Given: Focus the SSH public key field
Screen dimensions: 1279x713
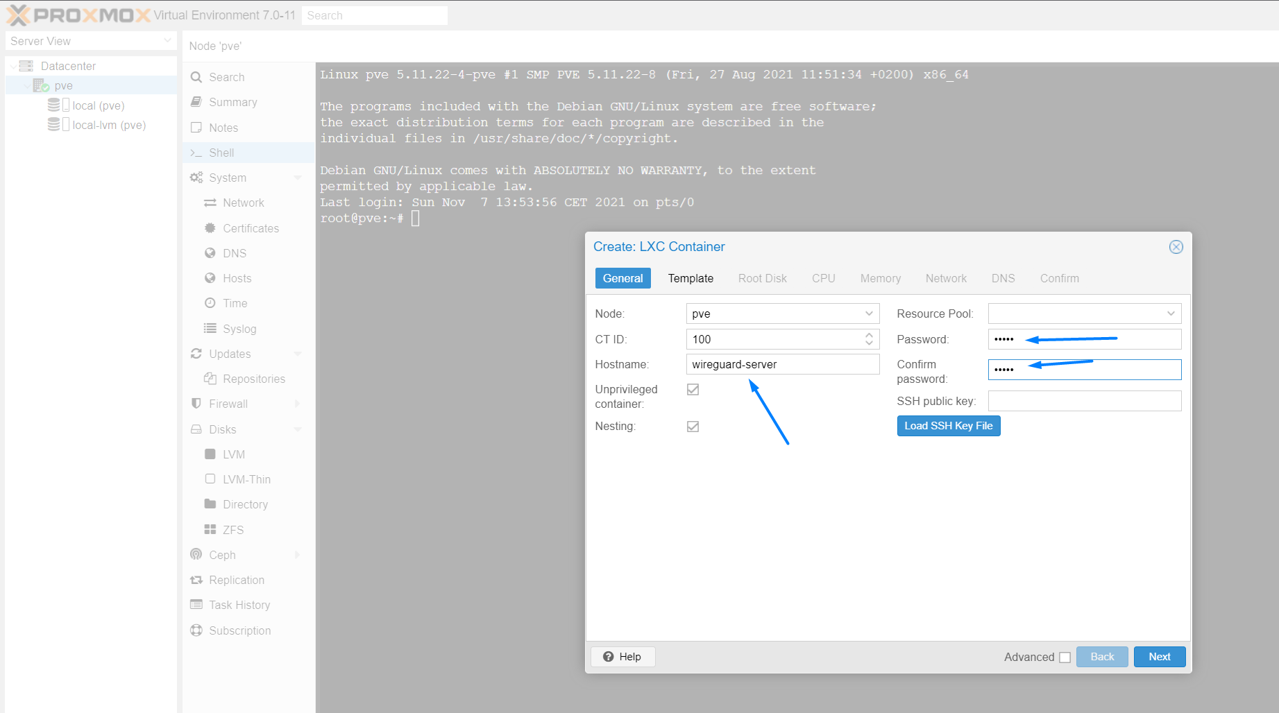Looking at the screenshot, I should click(x=1084, y=401).
